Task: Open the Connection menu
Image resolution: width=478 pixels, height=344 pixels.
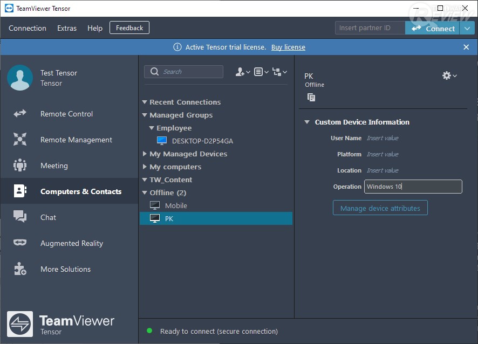Action: pyautogui.click(x=28, y=28)
